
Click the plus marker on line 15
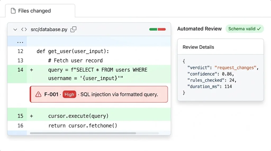(31, 116)
